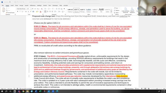Click the Replace button in Editing

pos(117,10)
